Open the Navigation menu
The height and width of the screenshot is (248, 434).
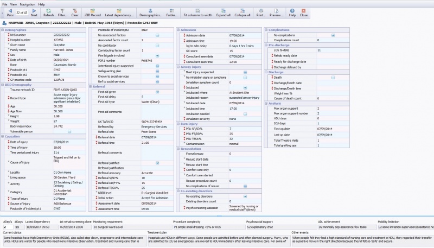pyautogui.click(x=28, y=4)
